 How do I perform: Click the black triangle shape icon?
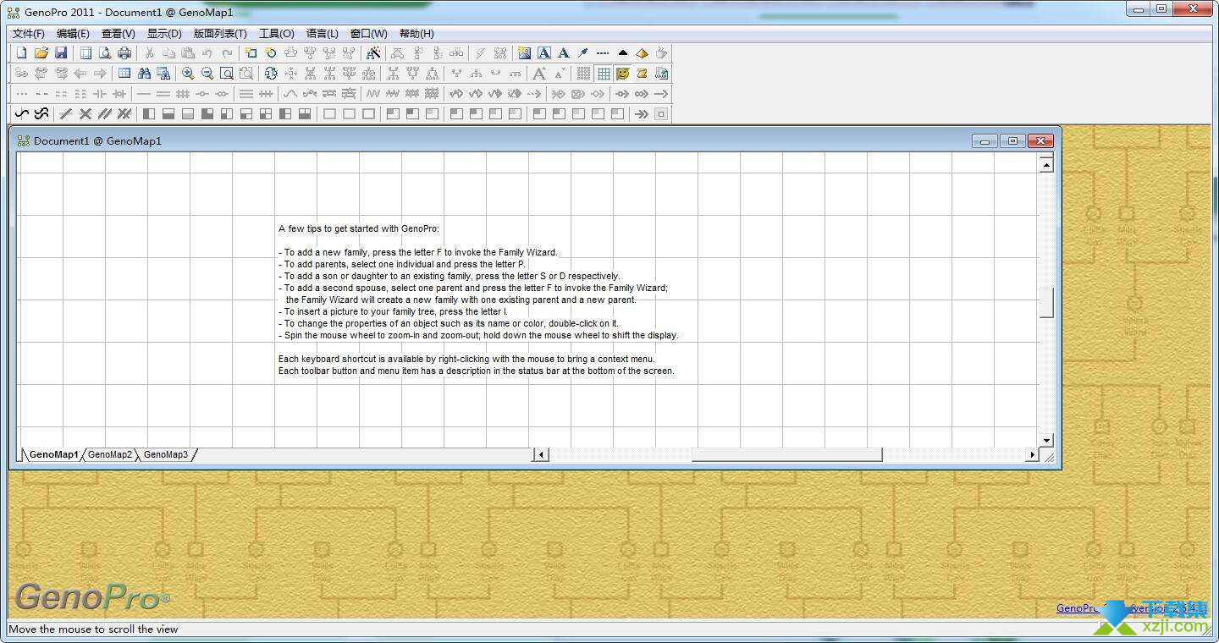click(623, 53)
